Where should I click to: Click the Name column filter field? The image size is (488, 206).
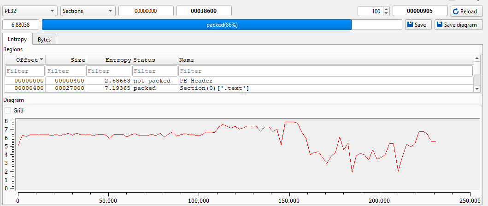(325, 71)
